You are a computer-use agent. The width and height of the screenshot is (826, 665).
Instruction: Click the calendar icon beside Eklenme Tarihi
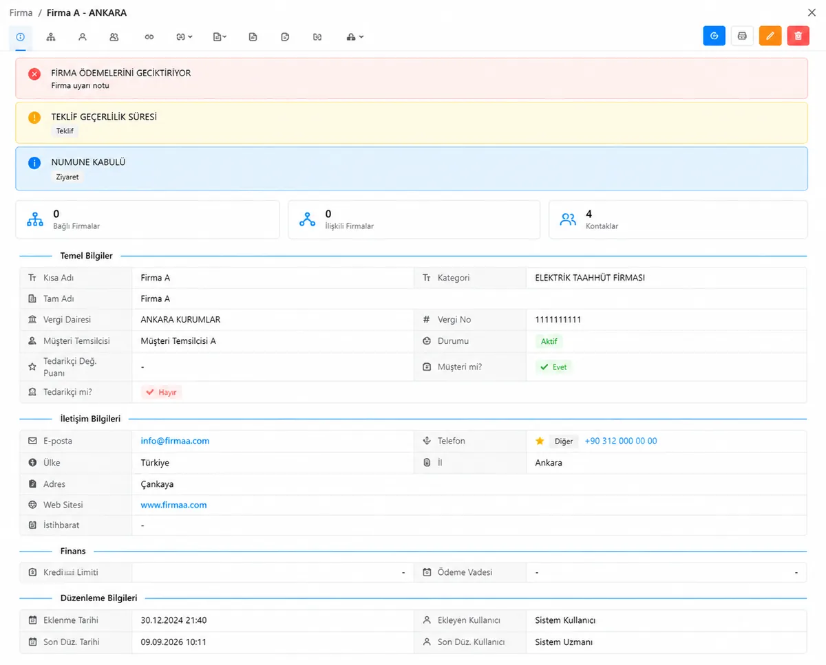[x=32, y=620]
